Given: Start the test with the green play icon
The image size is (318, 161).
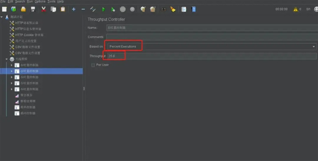Looking at the screenshot, I should point(103,9).
